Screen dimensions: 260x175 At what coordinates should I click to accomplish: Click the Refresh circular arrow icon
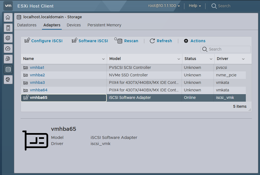152,41
